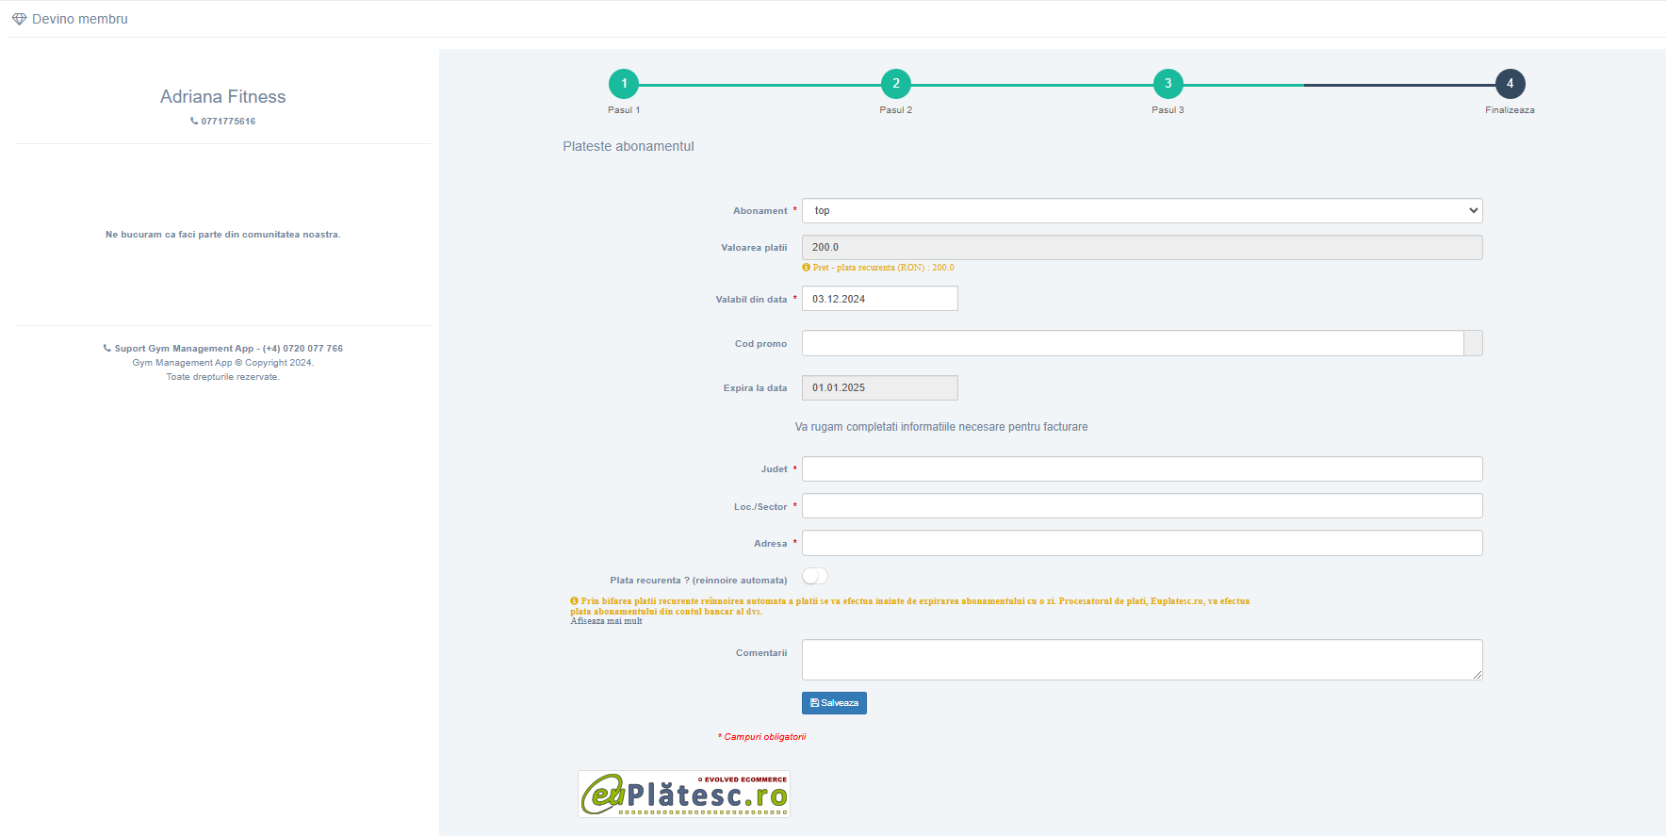The image size is (1666, 836).
Task: Focus the Loc./Sector input field
Action: (x=1142, y=506)
